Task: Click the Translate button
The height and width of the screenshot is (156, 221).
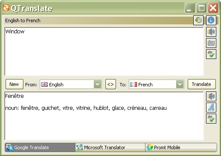Action: [202, 84]
